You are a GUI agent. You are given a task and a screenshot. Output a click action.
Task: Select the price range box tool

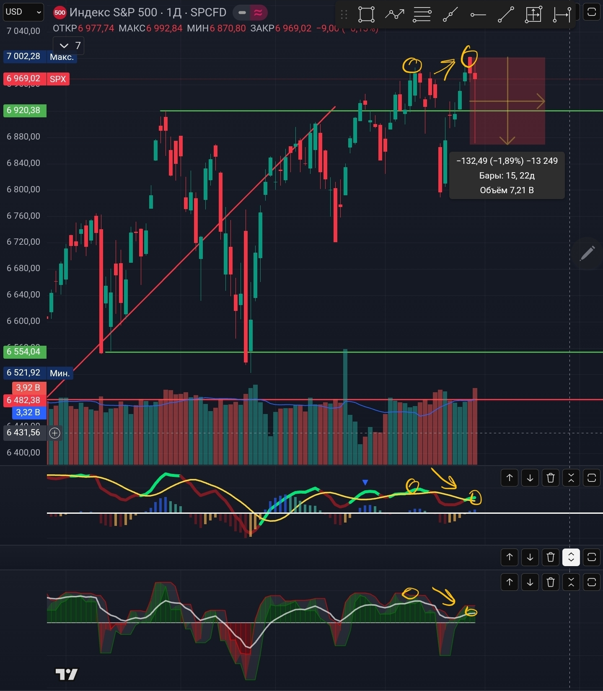[x=533, y=14]
